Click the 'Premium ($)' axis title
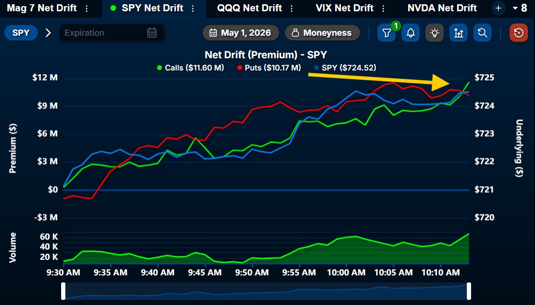The width and height of the screenshot is (535, 305). point(13,149)
